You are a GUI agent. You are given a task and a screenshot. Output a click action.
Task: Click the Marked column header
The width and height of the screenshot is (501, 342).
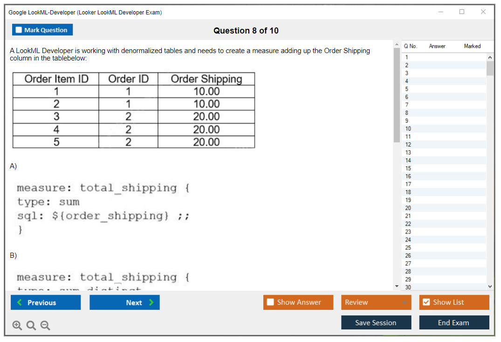[472, 46]
